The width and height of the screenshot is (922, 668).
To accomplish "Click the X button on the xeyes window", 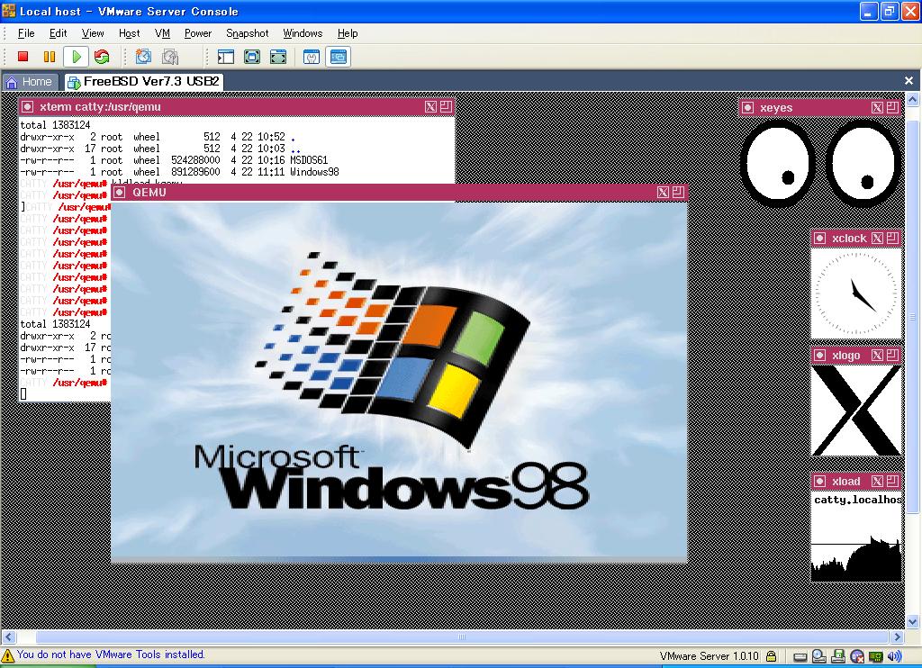I will [877, 108].
